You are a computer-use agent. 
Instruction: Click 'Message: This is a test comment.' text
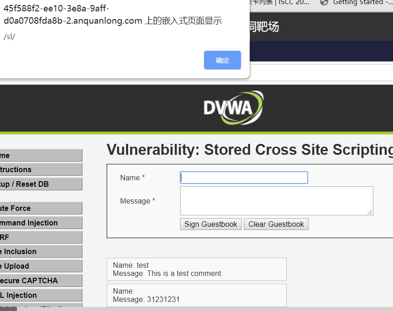168,273
